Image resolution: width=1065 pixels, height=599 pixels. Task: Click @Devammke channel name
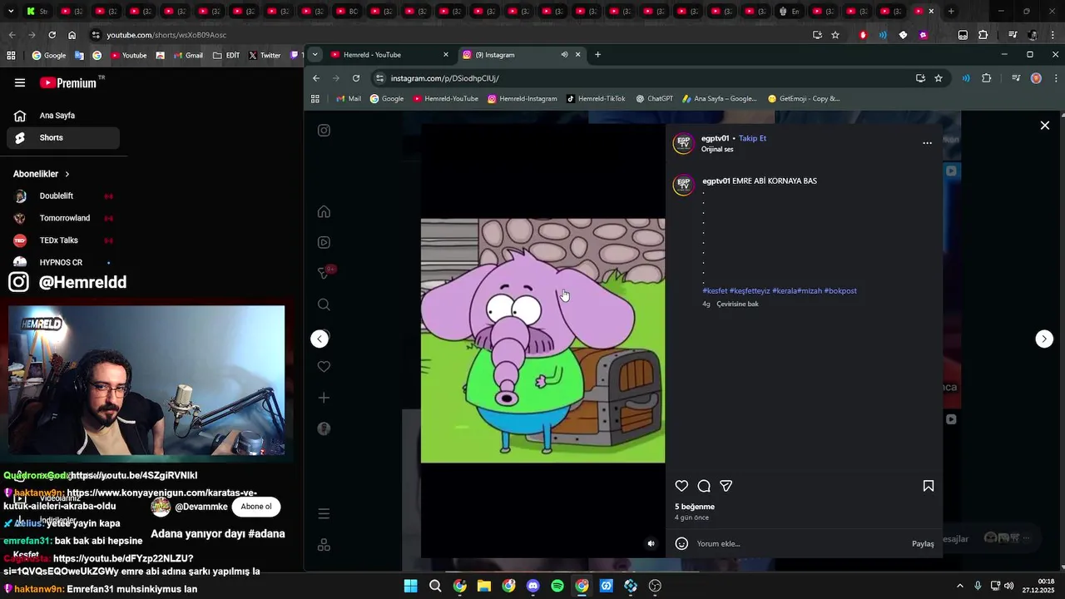(x=201, y=507)
